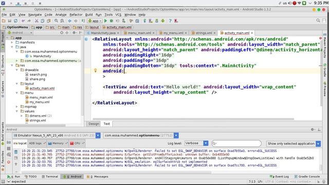This screenshot has height=185, width=329.
Task: Click the navigate Forward arrow icon
Action: click(76, 21)
